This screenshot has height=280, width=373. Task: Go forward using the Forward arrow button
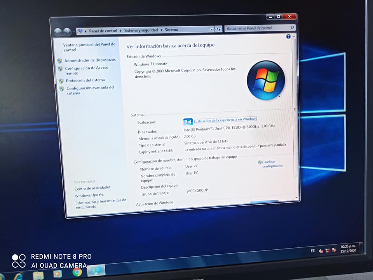click(x=67, y=31)
